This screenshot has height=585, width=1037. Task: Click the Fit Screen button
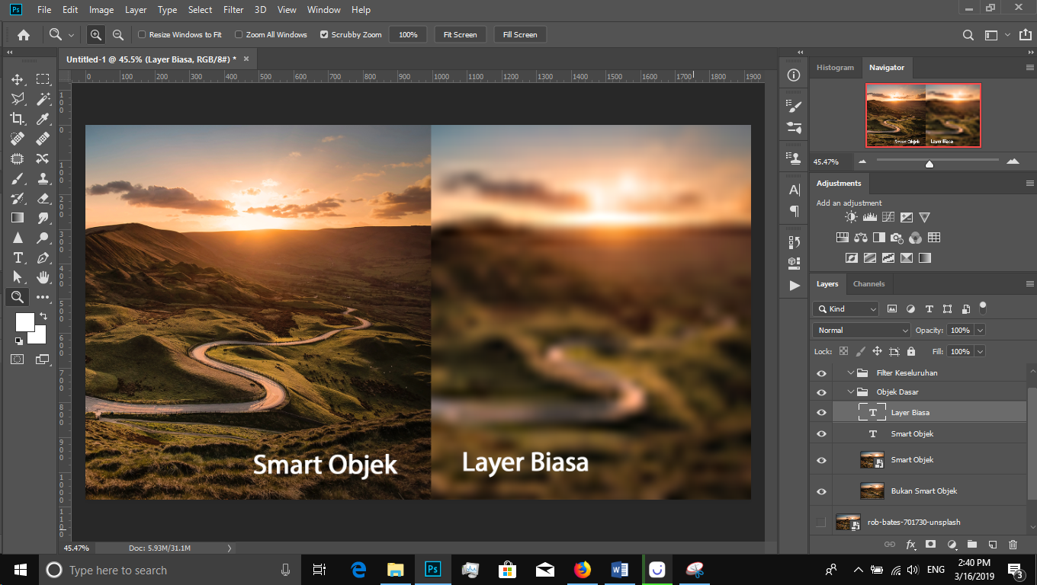click(460, 34)
